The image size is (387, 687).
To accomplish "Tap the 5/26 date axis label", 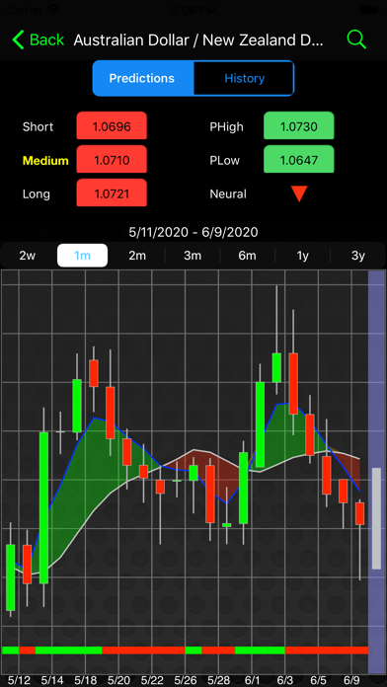I will [x=185, y=680].
